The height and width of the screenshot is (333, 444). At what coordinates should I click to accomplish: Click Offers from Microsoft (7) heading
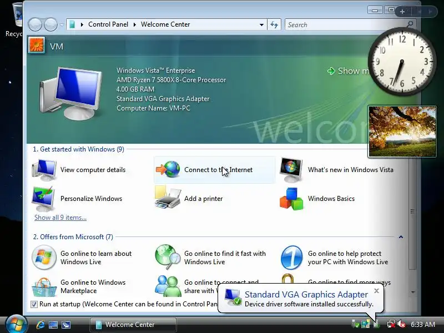click(x=73, y=237)
